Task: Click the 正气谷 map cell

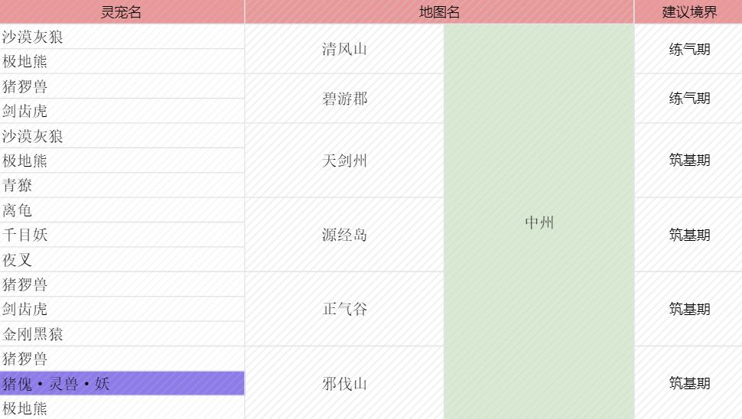Action: click(x=344, y=309)
